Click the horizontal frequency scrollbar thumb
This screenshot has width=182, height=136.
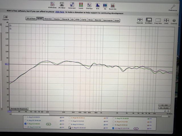(x=106, y=115)
